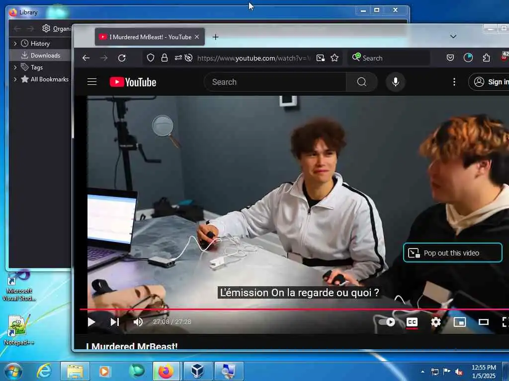Seek along the red video progress bar
The width and height of the screenshot is (509, 381).
click(294, 310)
